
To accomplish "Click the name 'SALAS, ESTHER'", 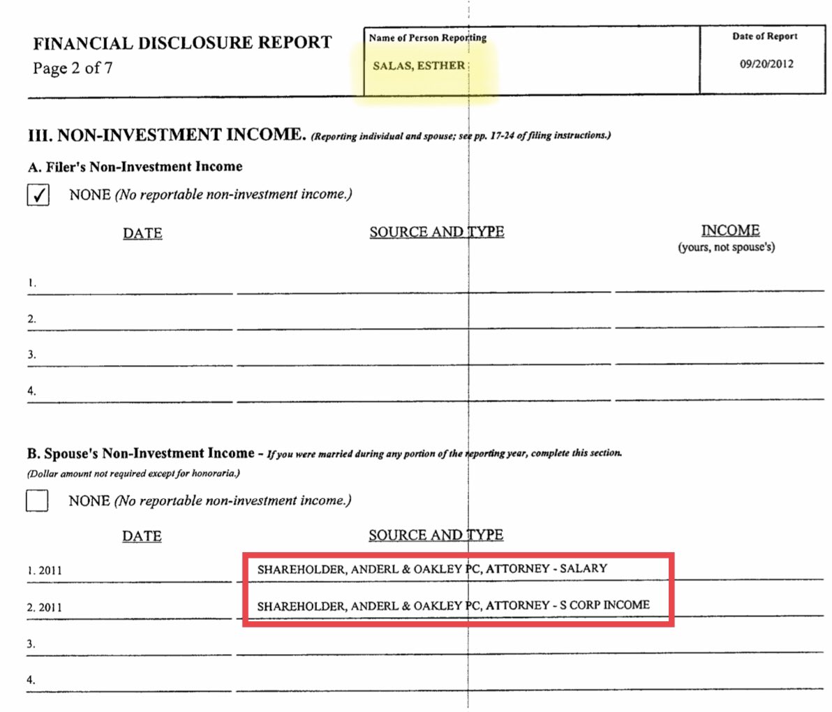I will 419,66.
